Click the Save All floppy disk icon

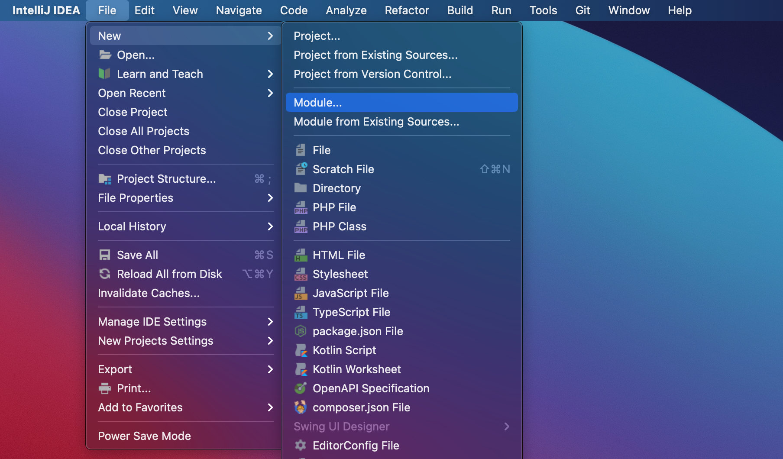click(105, 255)
